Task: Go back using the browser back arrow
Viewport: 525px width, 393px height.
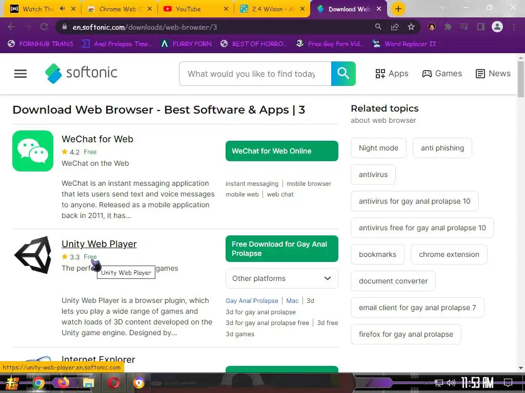Action: tap(11, 27)
